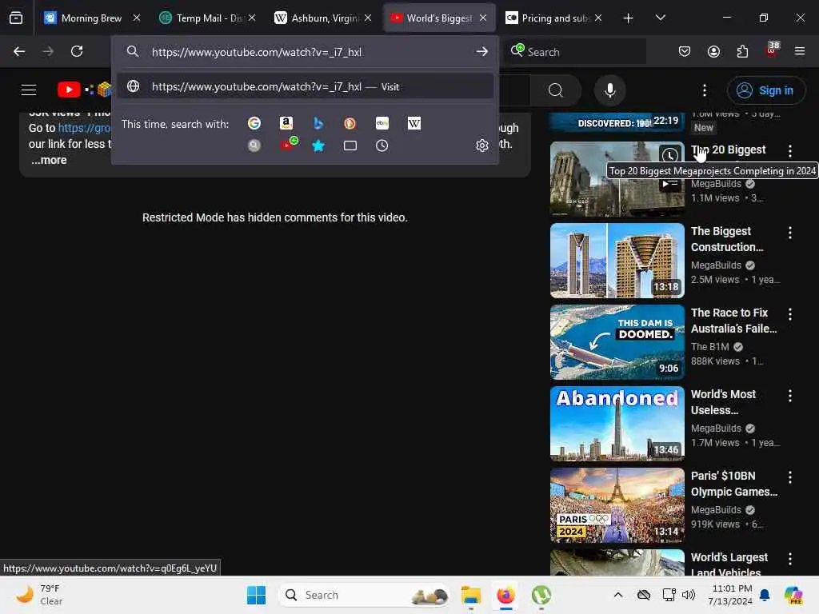Screen dimensions: 819x614
Task: Open Firefox View tab button
Action: [16, 18]
